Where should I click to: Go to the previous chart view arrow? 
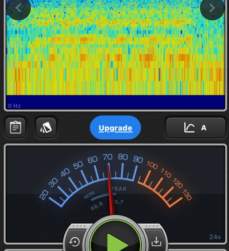[x=18, y=8]
